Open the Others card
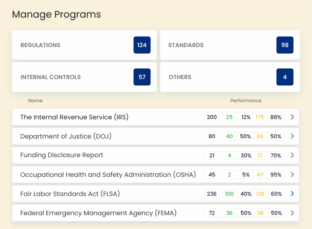This screenshot has width=312, height=229. coord(230,77)
